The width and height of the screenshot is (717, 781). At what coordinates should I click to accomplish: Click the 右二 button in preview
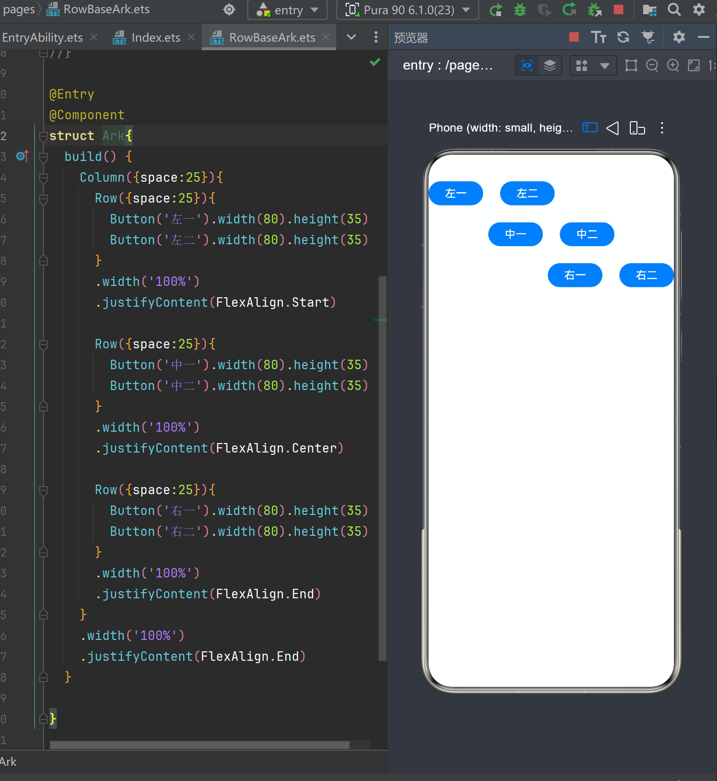[646, 275]
